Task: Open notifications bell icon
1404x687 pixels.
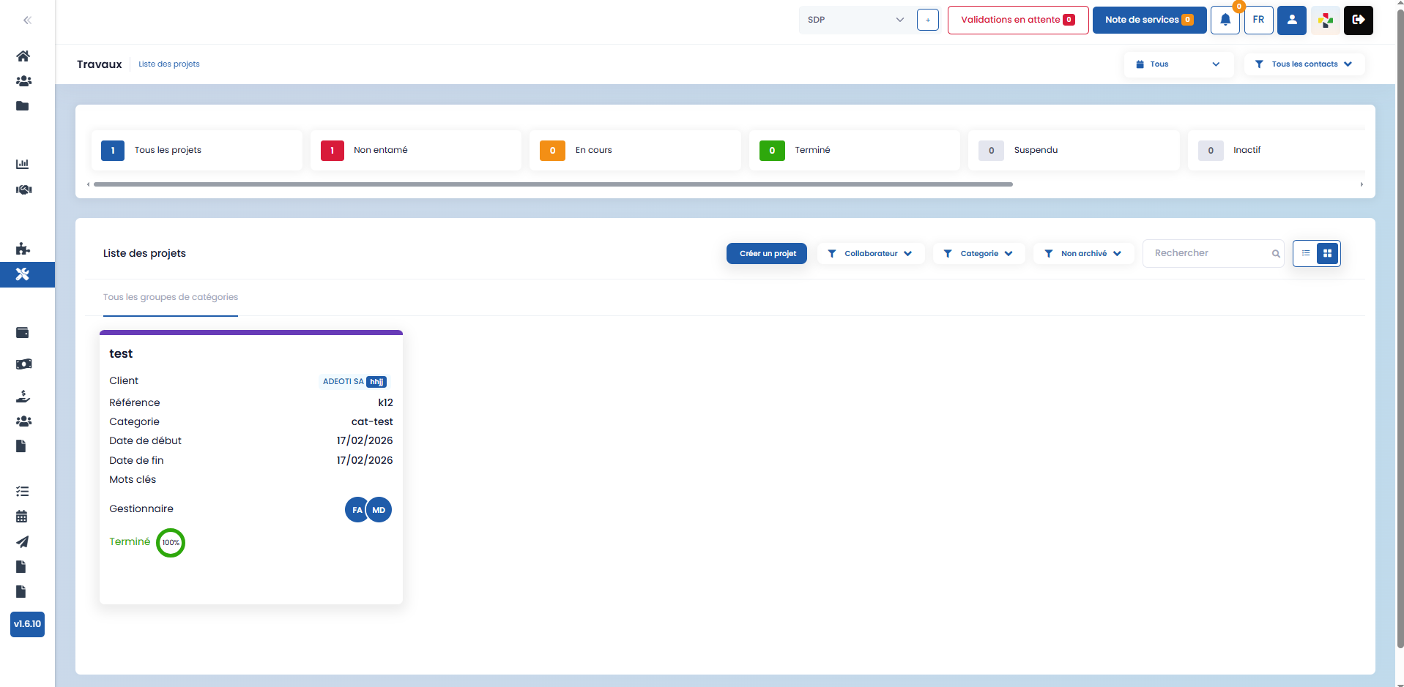Action: coord(1225,20)
